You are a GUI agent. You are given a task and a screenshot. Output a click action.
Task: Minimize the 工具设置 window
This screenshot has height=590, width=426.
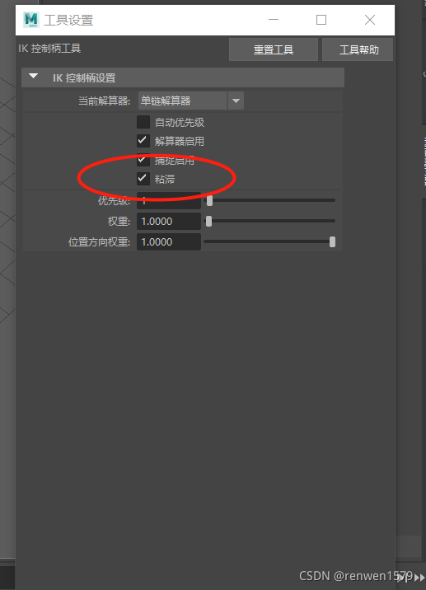click(274, 20)
